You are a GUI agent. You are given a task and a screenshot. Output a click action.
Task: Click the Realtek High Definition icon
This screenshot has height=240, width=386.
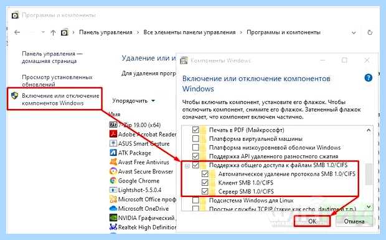[113, 227]
